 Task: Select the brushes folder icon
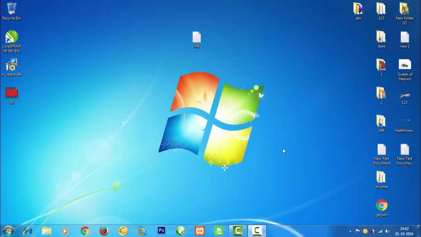click(x=382, y=180)
